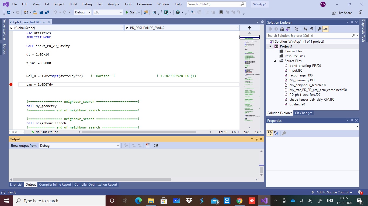368x206 pixels.
Task: Switch to Compiler Optimization Report tab
Action: coord(96,185)
